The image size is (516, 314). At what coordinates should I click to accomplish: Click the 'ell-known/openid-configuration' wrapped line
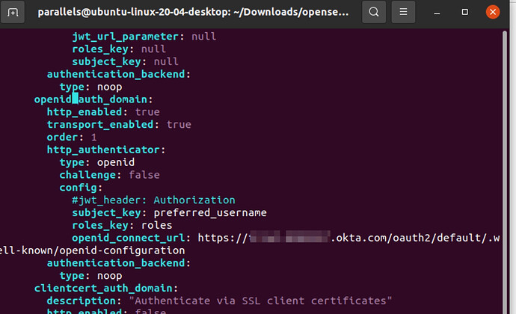(x=93, y=250)
